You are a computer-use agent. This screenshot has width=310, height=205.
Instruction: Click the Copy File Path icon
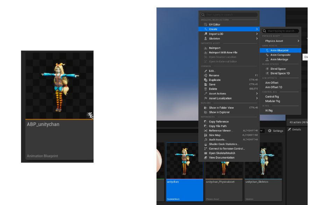point(205,126)
